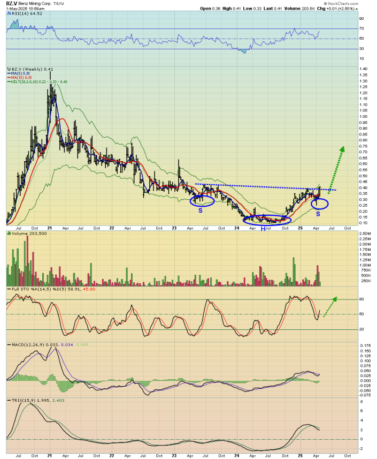Click the TSXV exchange label
This screenshot has width=377, height=459.
coord(59,4)
